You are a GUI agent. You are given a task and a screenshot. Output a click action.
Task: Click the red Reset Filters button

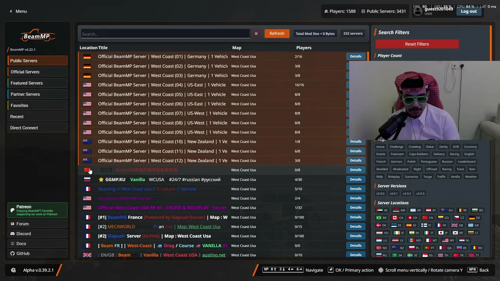click(x=417, y=44)
